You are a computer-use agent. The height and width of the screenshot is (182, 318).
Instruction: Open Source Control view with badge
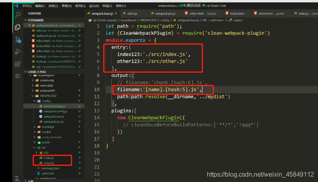click(18, 39)
